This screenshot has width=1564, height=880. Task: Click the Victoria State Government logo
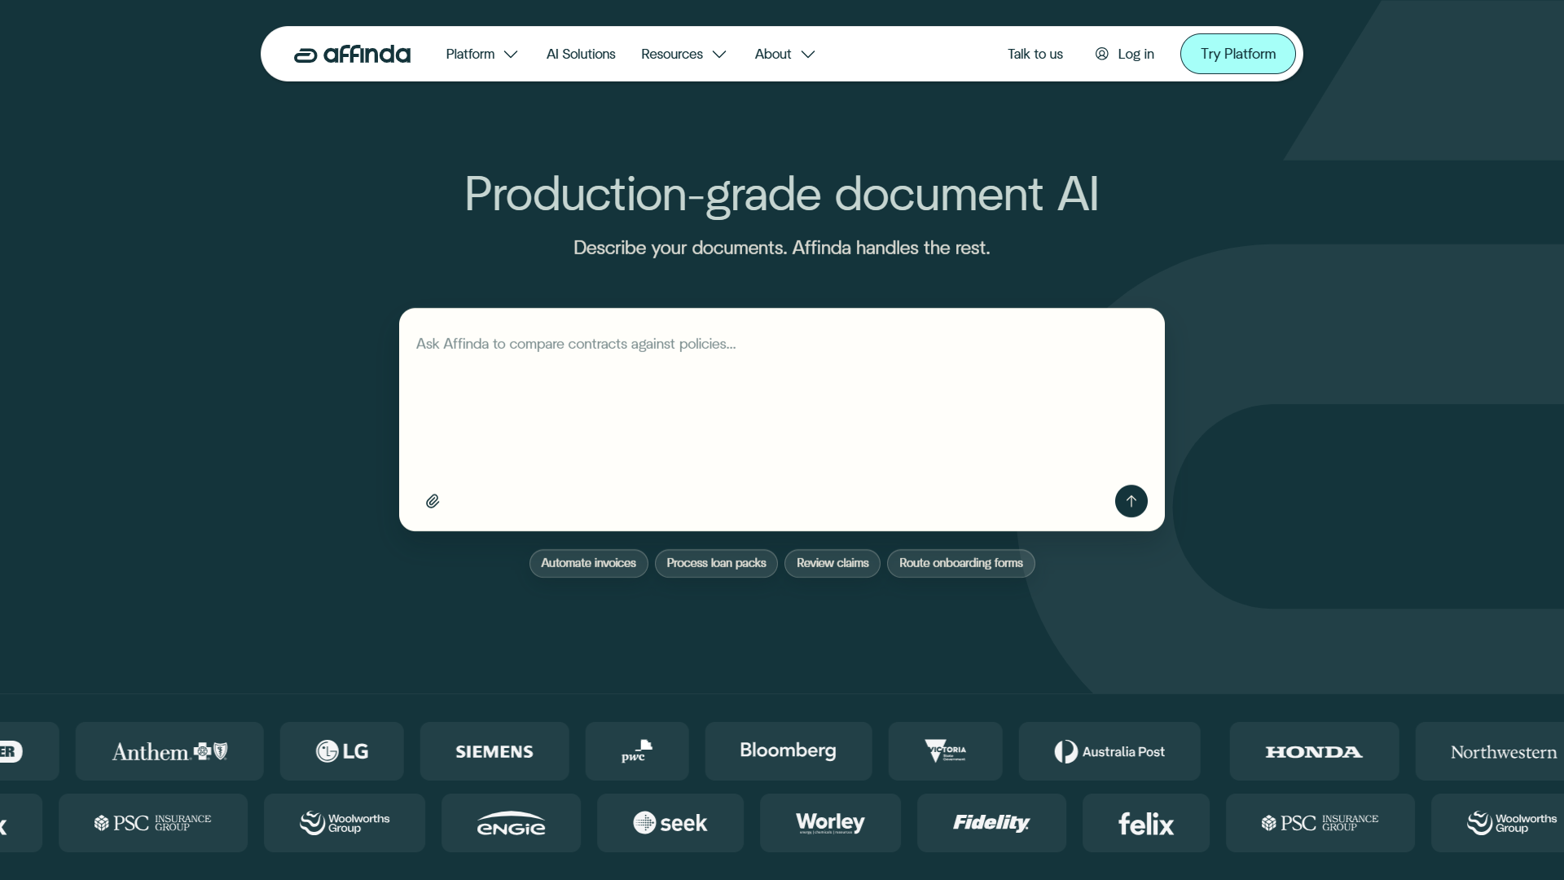point(945,751)
